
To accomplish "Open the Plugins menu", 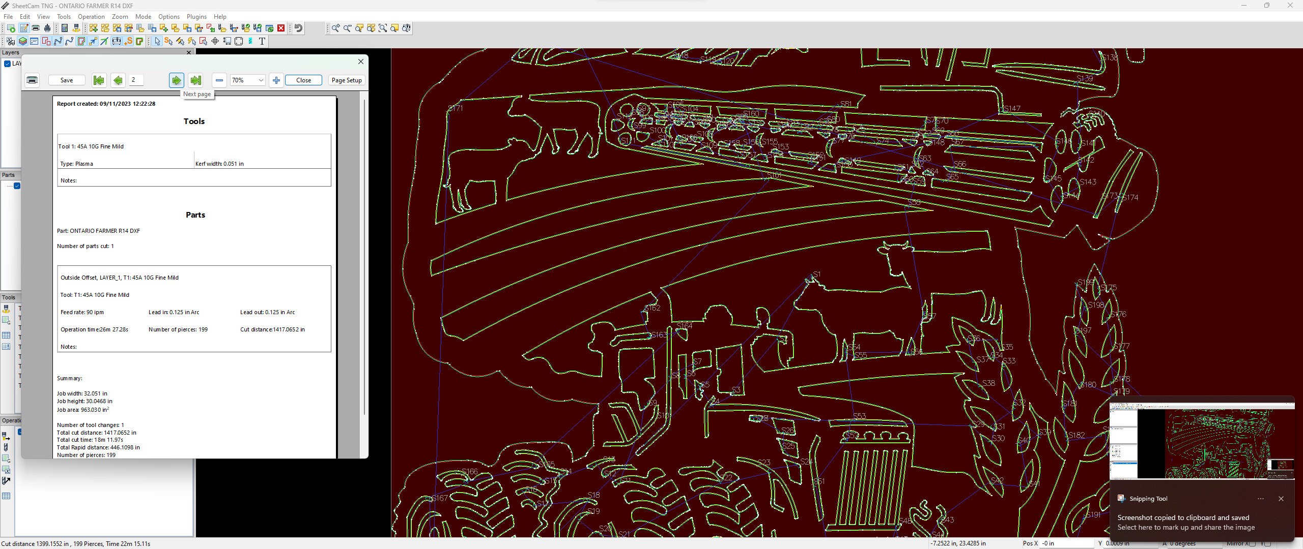I will pos(196,17).
